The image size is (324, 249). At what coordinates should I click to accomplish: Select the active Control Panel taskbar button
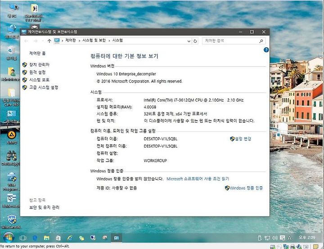pyautogui.click(x=117, y=238)
